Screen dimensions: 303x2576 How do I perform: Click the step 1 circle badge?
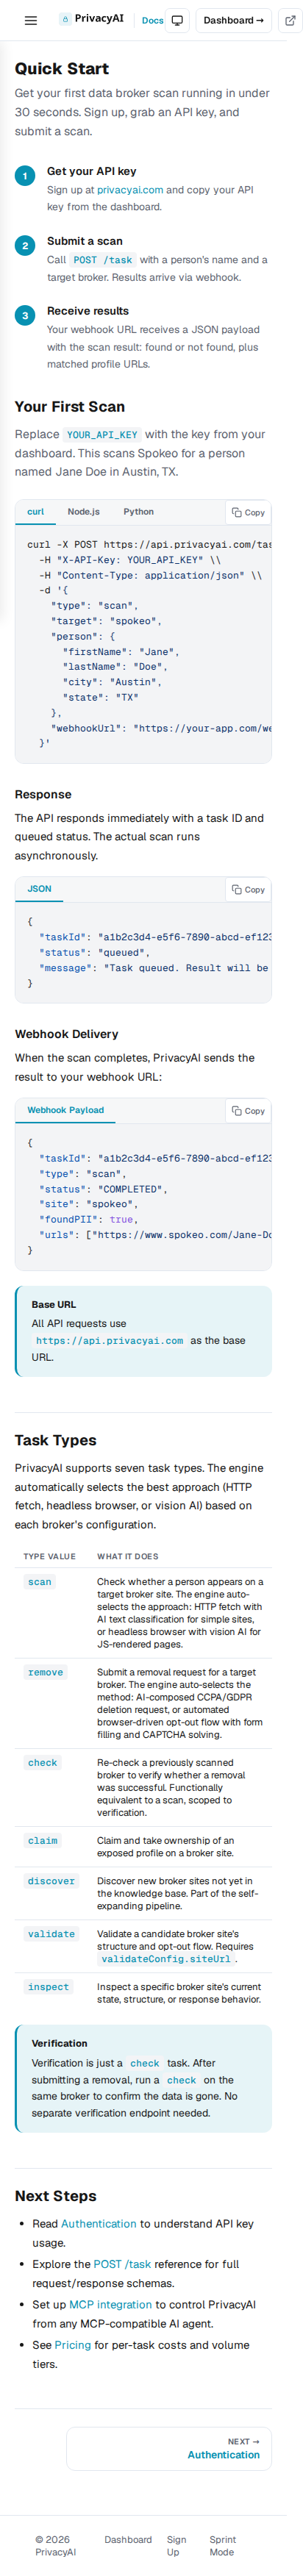tap(25, 176)
